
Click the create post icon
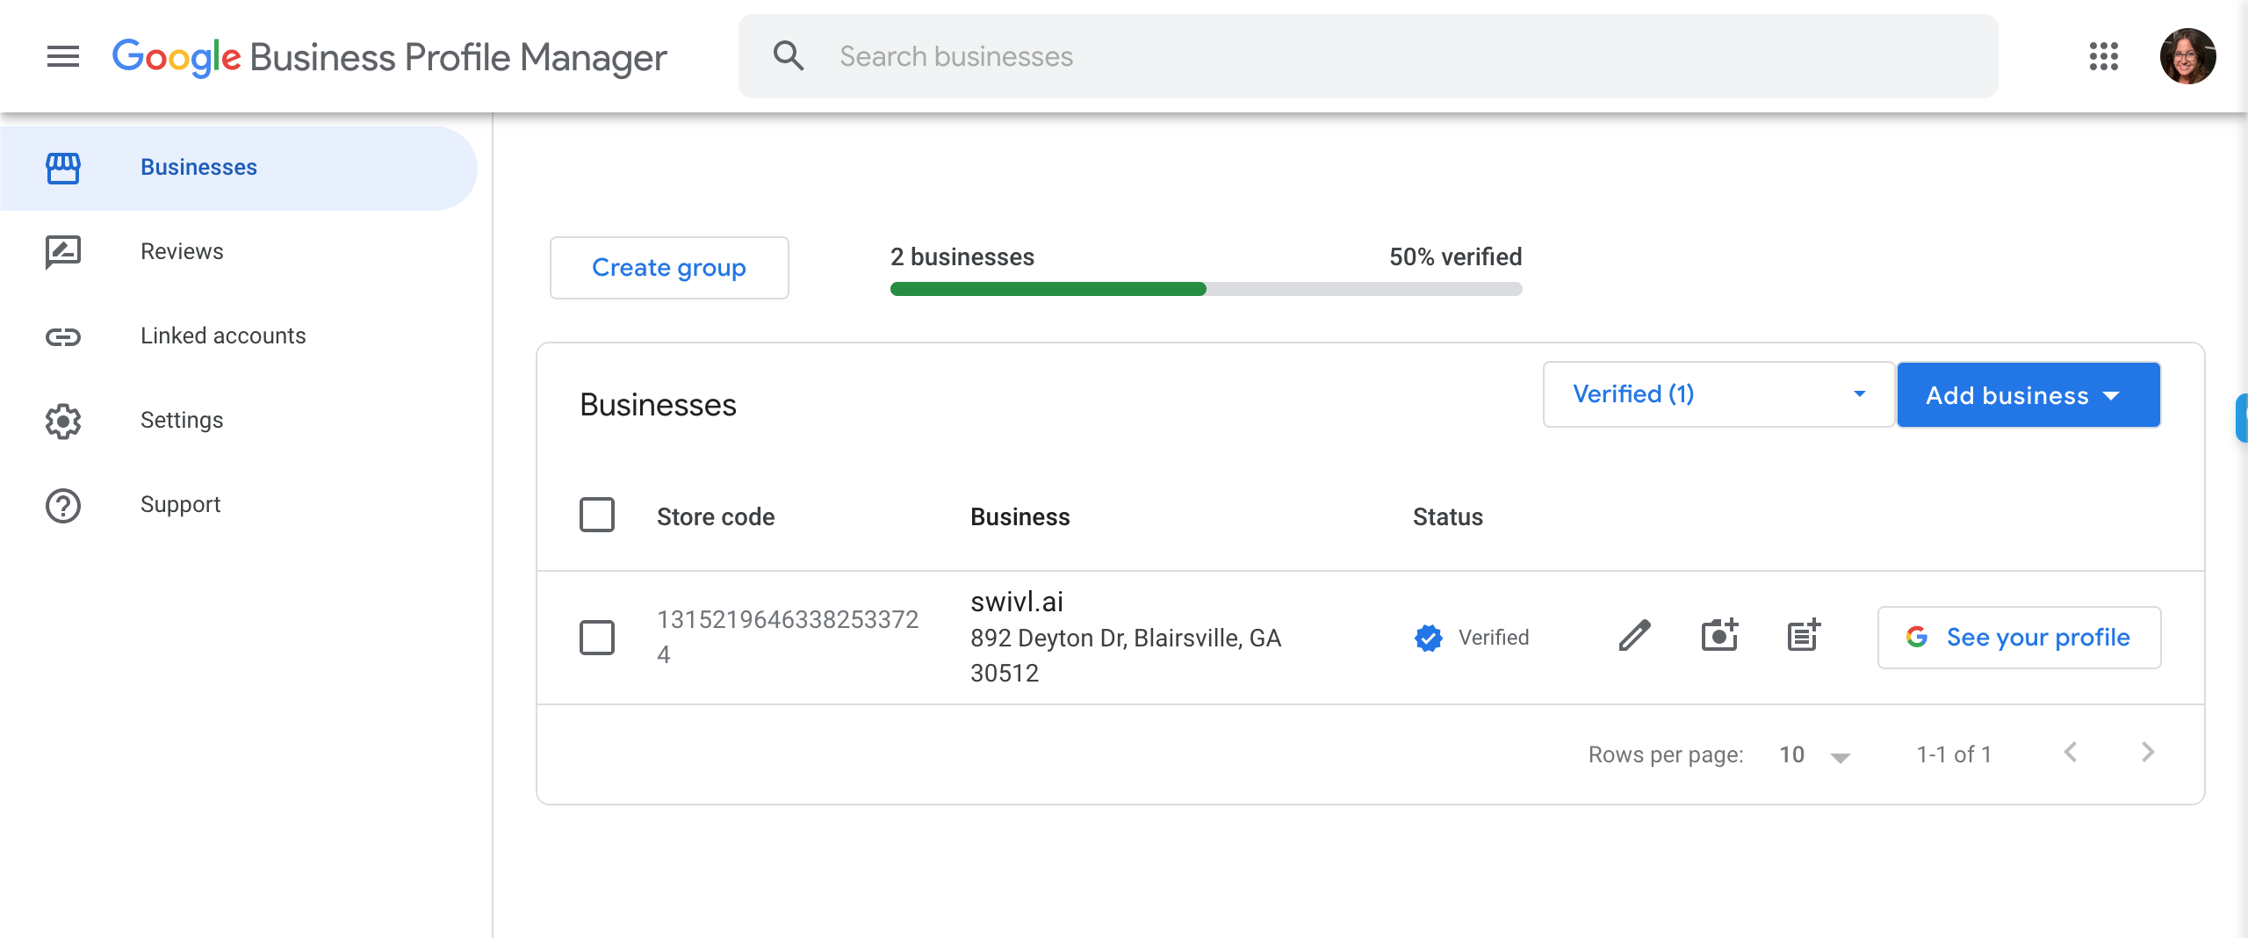[x=1804, y=636]
